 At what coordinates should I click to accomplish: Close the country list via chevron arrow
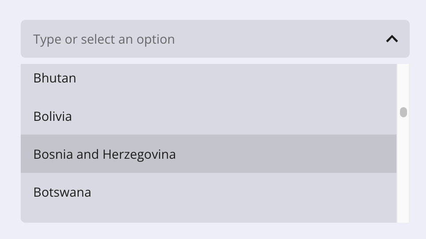coord(392,39)
